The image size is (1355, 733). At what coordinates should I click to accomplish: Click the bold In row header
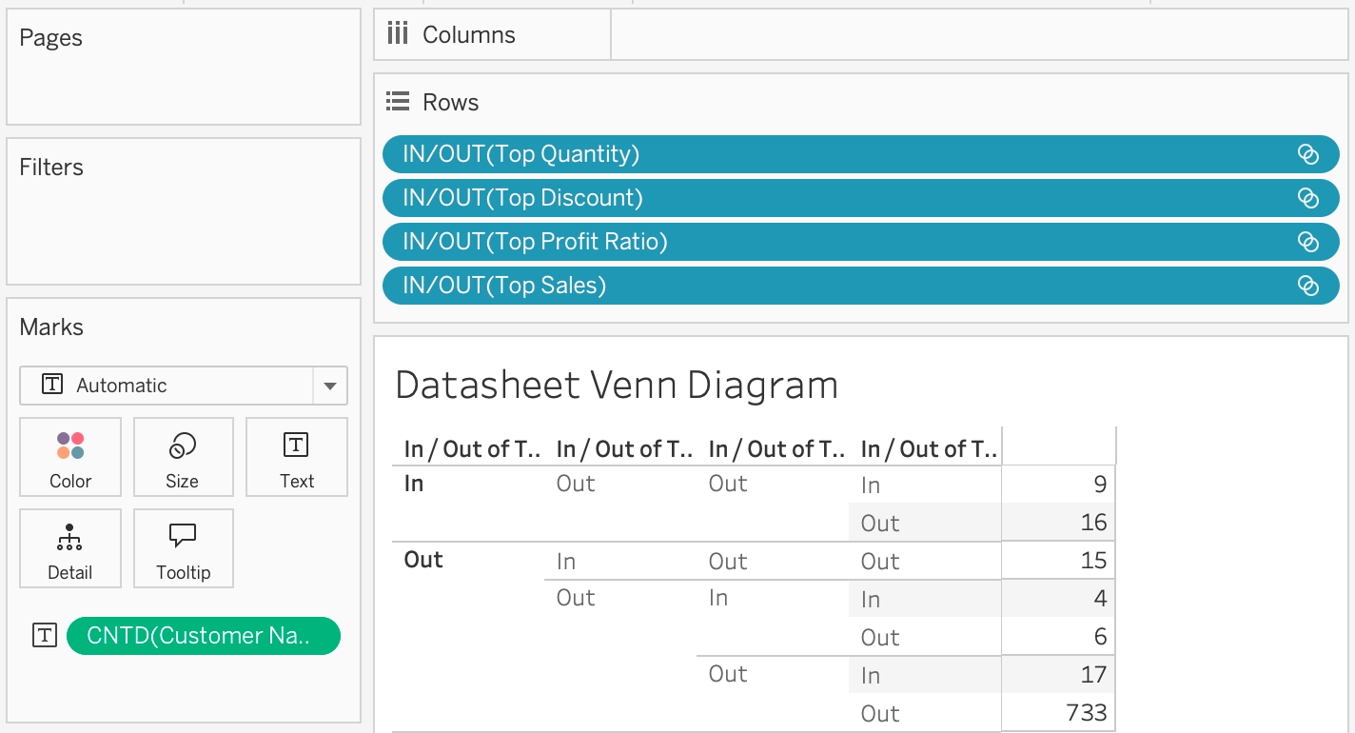[x=414, y=484]
